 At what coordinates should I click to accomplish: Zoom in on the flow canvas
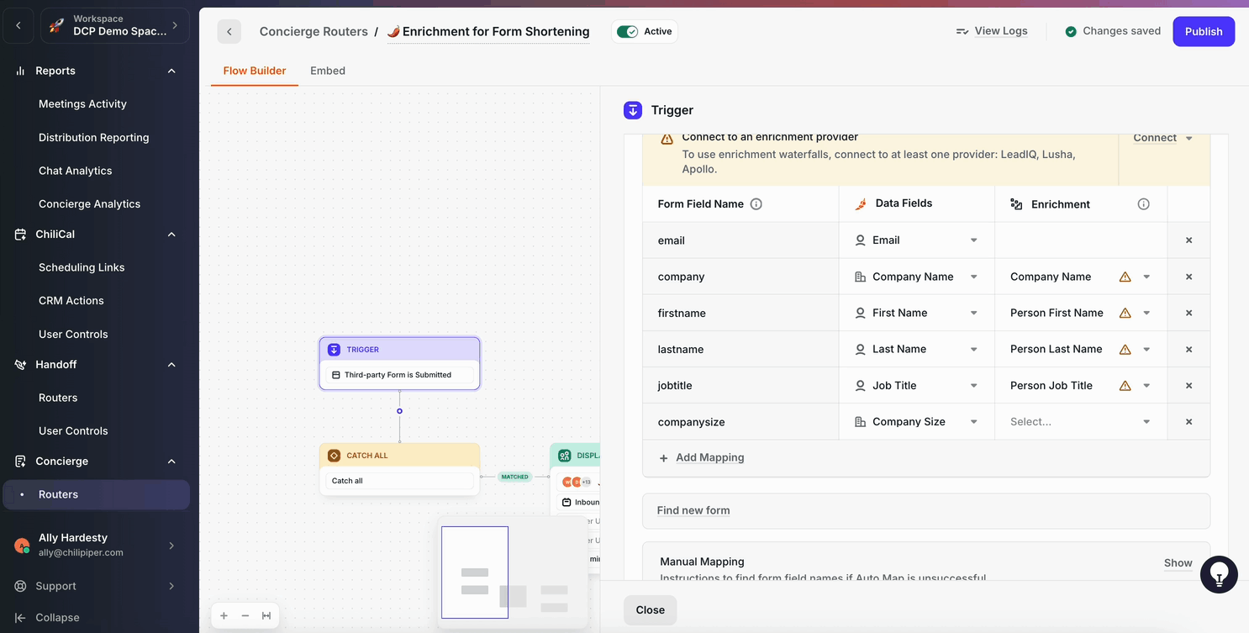point(224,615)
